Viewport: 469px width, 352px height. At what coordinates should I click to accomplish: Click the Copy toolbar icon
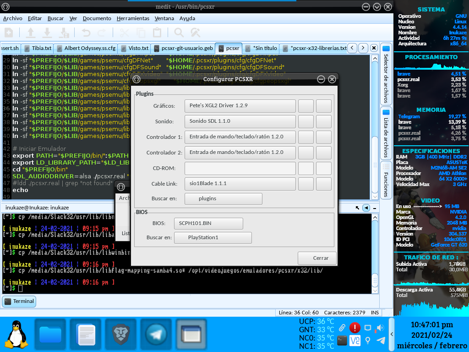141,33
